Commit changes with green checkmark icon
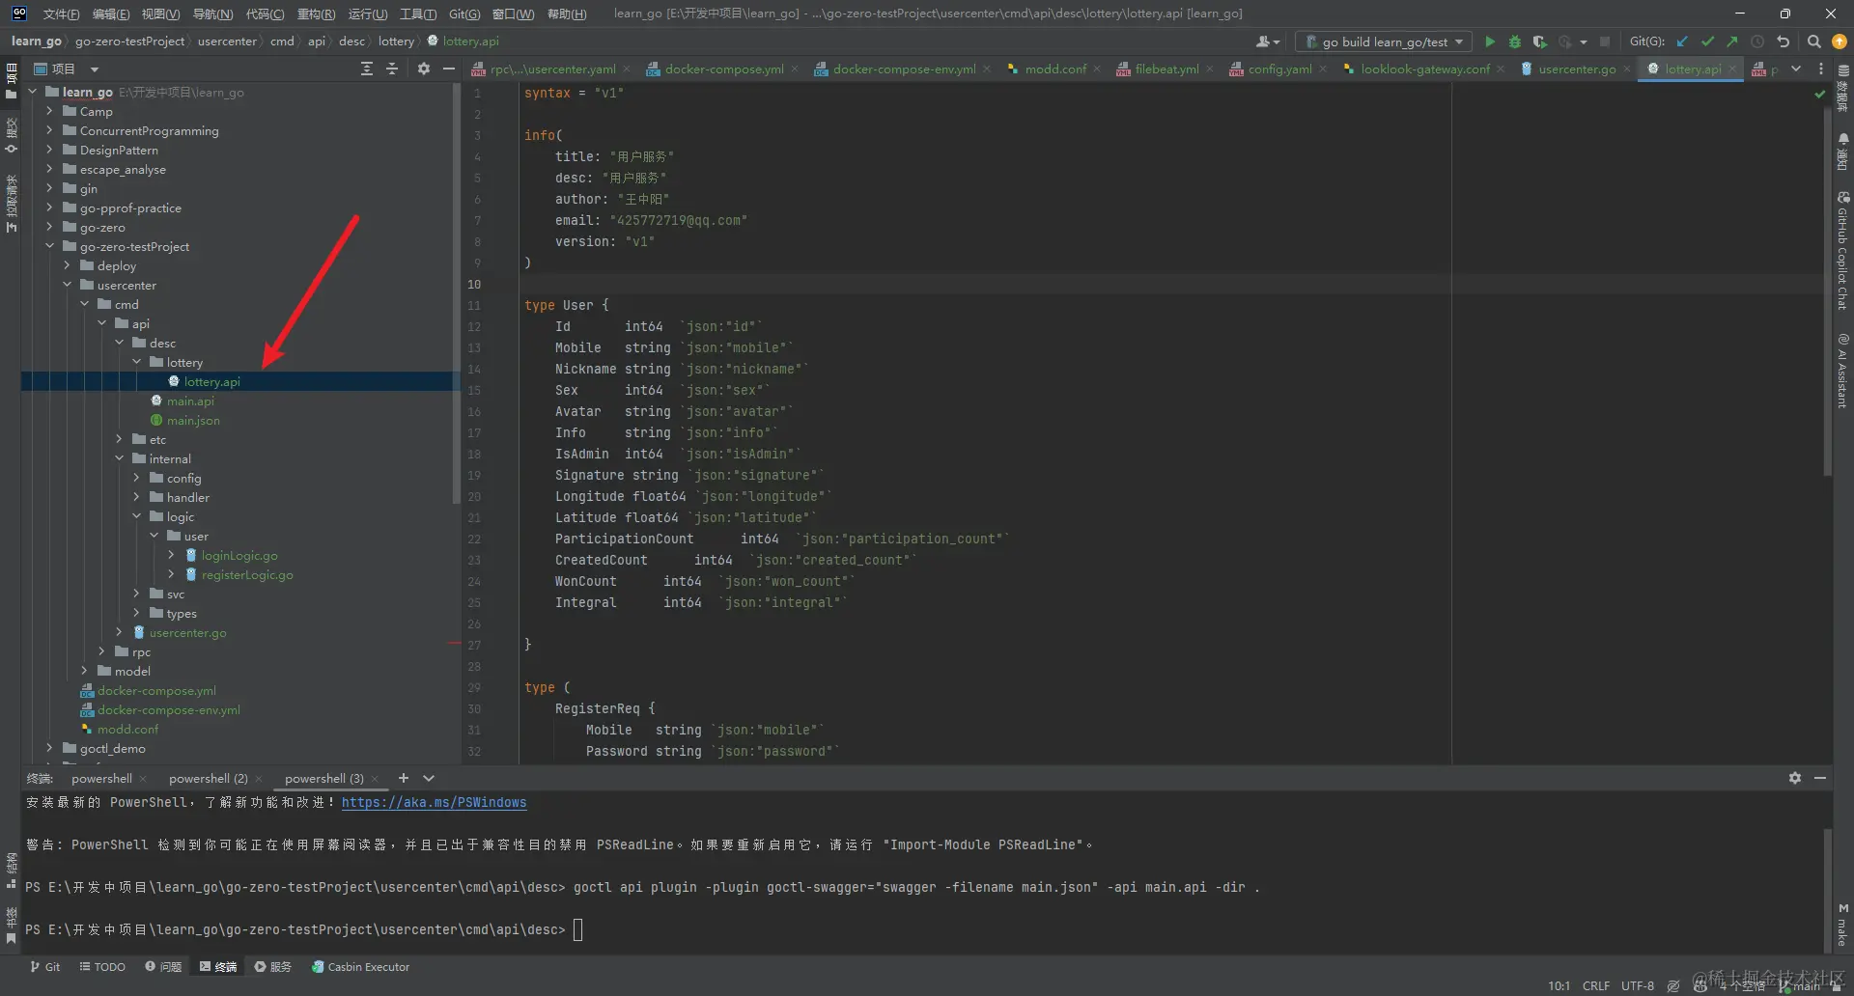Viewport: 1854px width, 996px height. pyautogui.click(x=1707, y=41)
